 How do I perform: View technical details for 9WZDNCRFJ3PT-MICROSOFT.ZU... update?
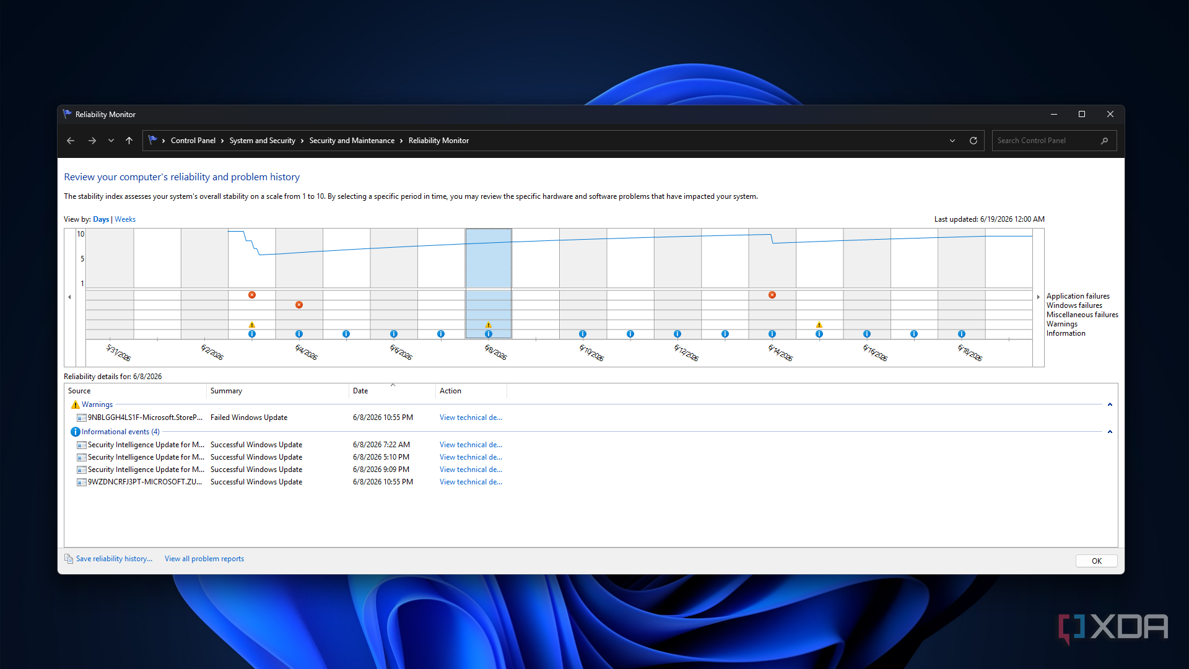[x=471, y=482]
